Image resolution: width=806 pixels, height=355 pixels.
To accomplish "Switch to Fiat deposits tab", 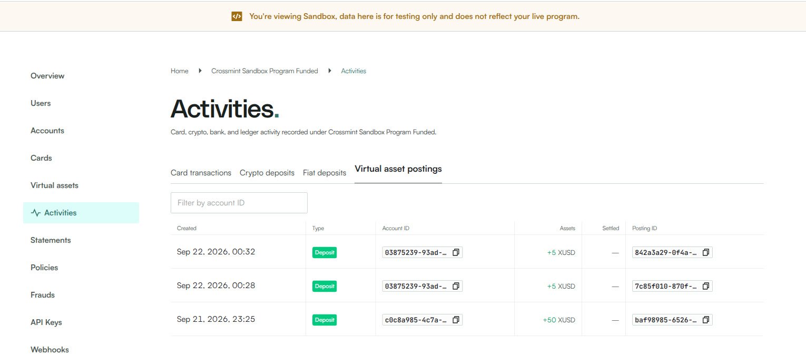I will [325, 173].
